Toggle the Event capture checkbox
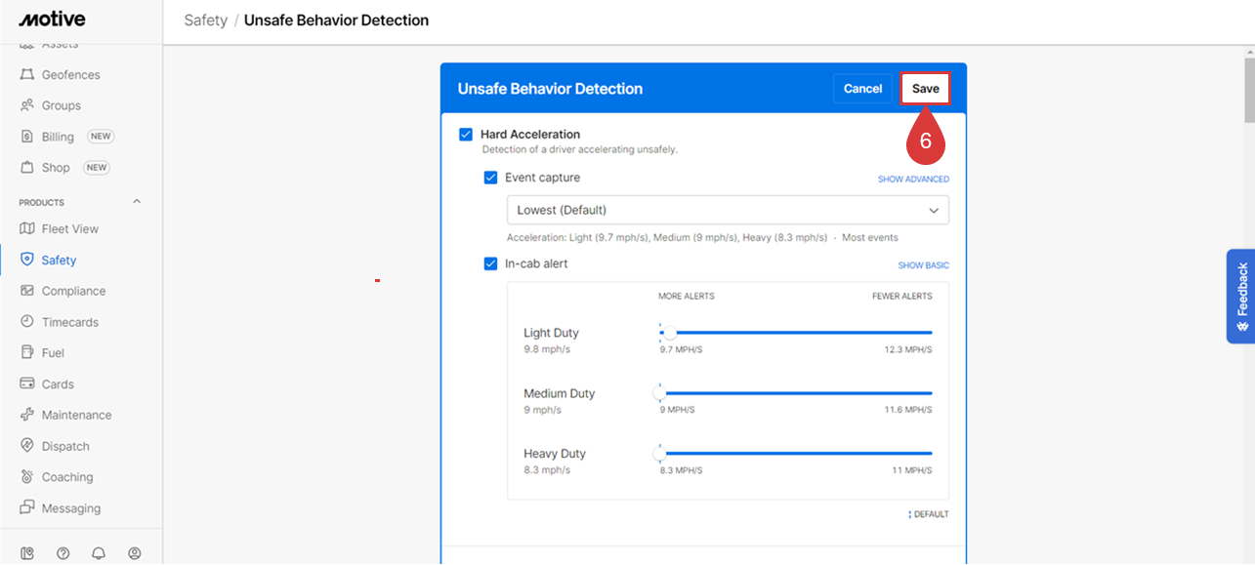This screenshot has height=565, width=1255. [491, 178]
